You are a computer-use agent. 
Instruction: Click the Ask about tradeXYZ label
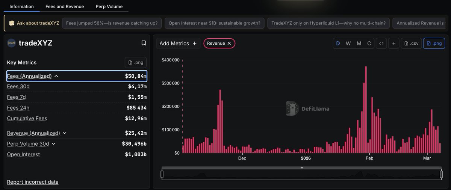38,23
